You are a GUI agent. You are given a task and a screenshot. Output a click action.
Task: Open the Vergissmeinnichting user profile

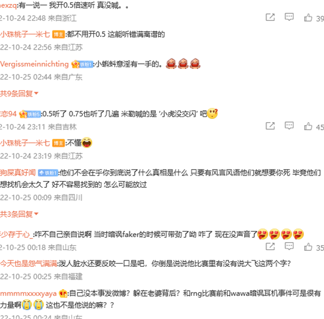[x=34, y=64]
